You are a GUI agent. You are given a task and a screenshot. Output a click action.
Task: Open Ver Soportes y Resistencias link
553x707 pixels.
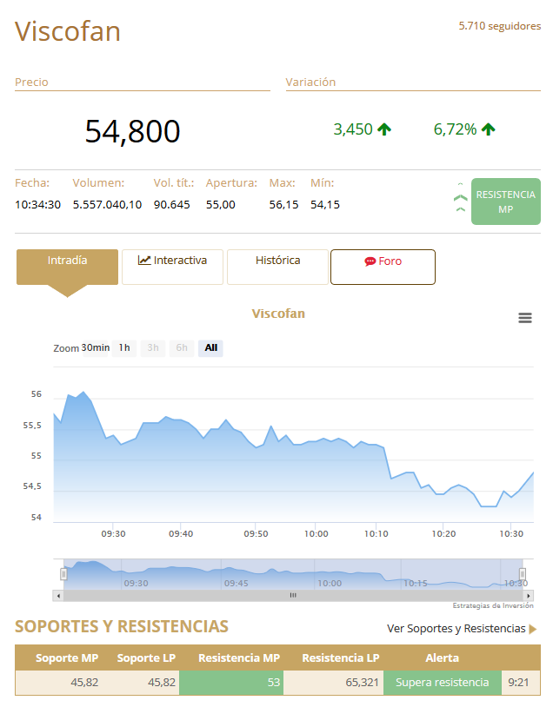456,629
